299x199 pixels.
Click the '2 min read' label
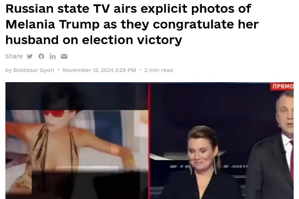[159, 70]
